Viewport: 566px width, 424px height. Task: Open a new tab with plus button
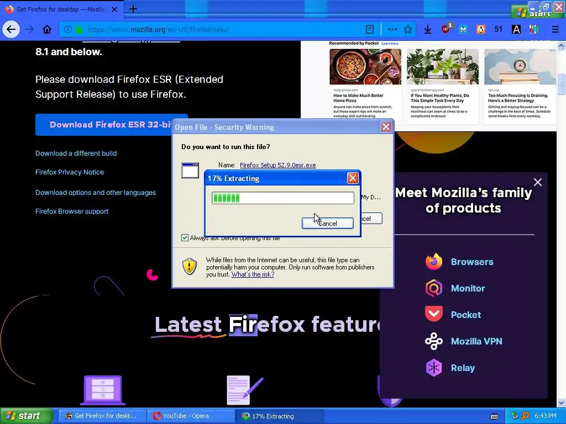tap(133, 9)
